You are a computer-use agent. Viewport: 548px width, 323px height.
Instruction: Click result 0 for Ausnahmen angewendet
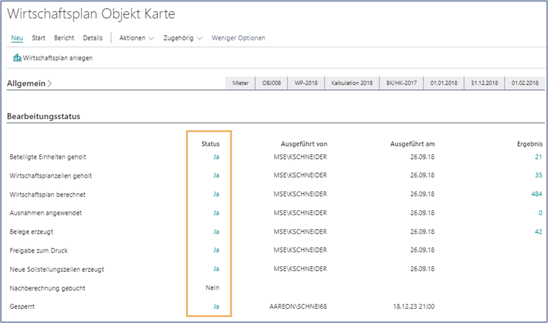(540, 213)
